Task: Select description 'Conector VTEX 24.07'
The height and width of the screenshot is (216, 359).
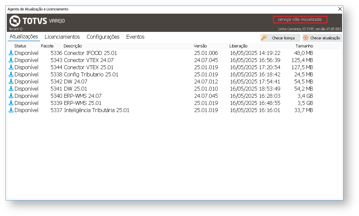Action: (x=89, y=60)
